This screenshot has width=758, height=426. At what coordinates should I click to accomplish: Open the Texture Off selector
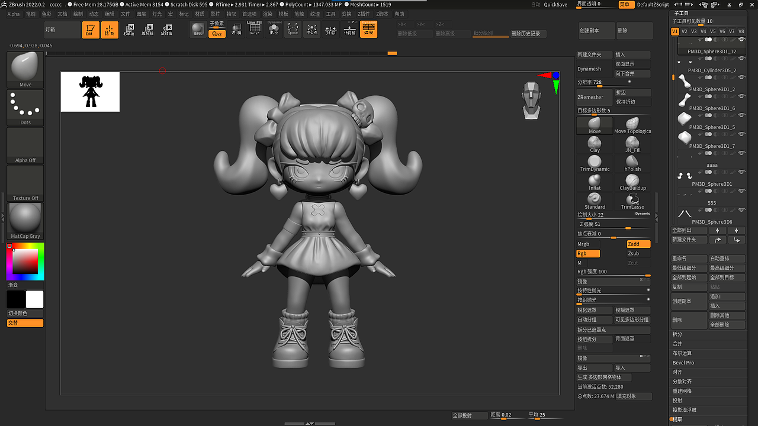[x=25, y=183]
